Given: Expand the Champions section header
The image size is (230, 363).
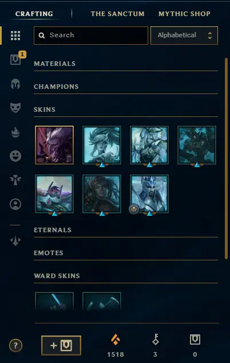Looking at the screenshot, I should pos(56,87).
